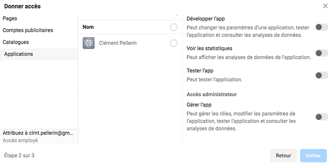Image resolution: width=331 pixels, height=165 pixels.
Task: Select the Applications category
Action: 19,54
